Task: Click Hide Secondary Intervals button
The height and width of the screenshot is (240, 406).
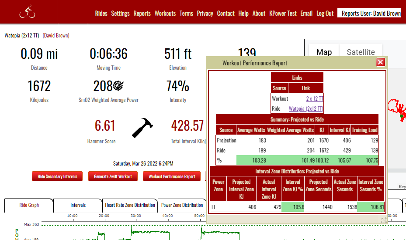Action: tap(57, 176)
